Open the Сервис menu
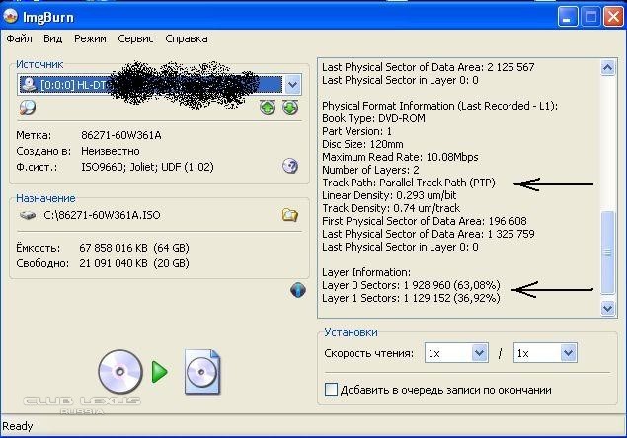Viewport: 627px width, 438px height. click(134, 38)
